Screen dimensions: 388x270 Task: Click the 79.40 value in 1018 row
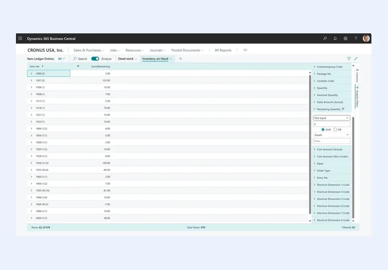107,108
